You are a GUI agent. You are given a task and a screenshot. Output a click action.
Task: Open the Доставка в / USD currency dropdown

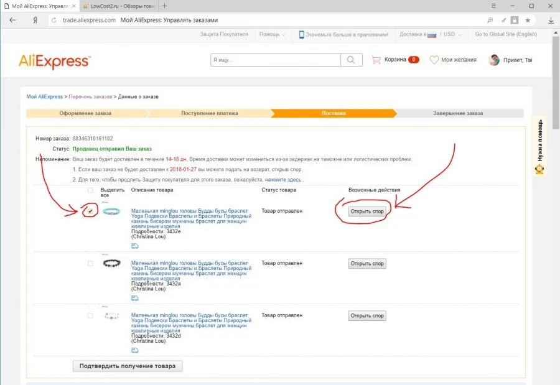coord(431,34)
